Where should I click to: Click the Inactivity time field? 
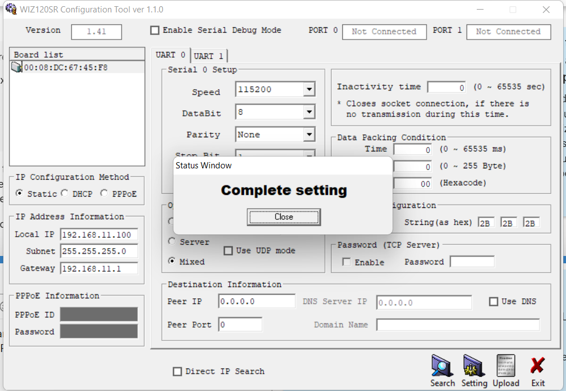tap(446, 87)
